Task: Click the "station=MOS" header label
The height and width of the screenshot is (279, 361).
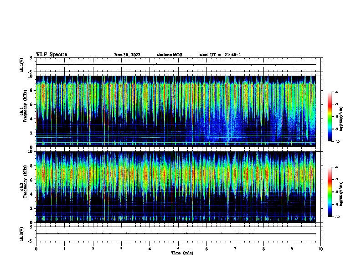Action: (x=170, y=55)
